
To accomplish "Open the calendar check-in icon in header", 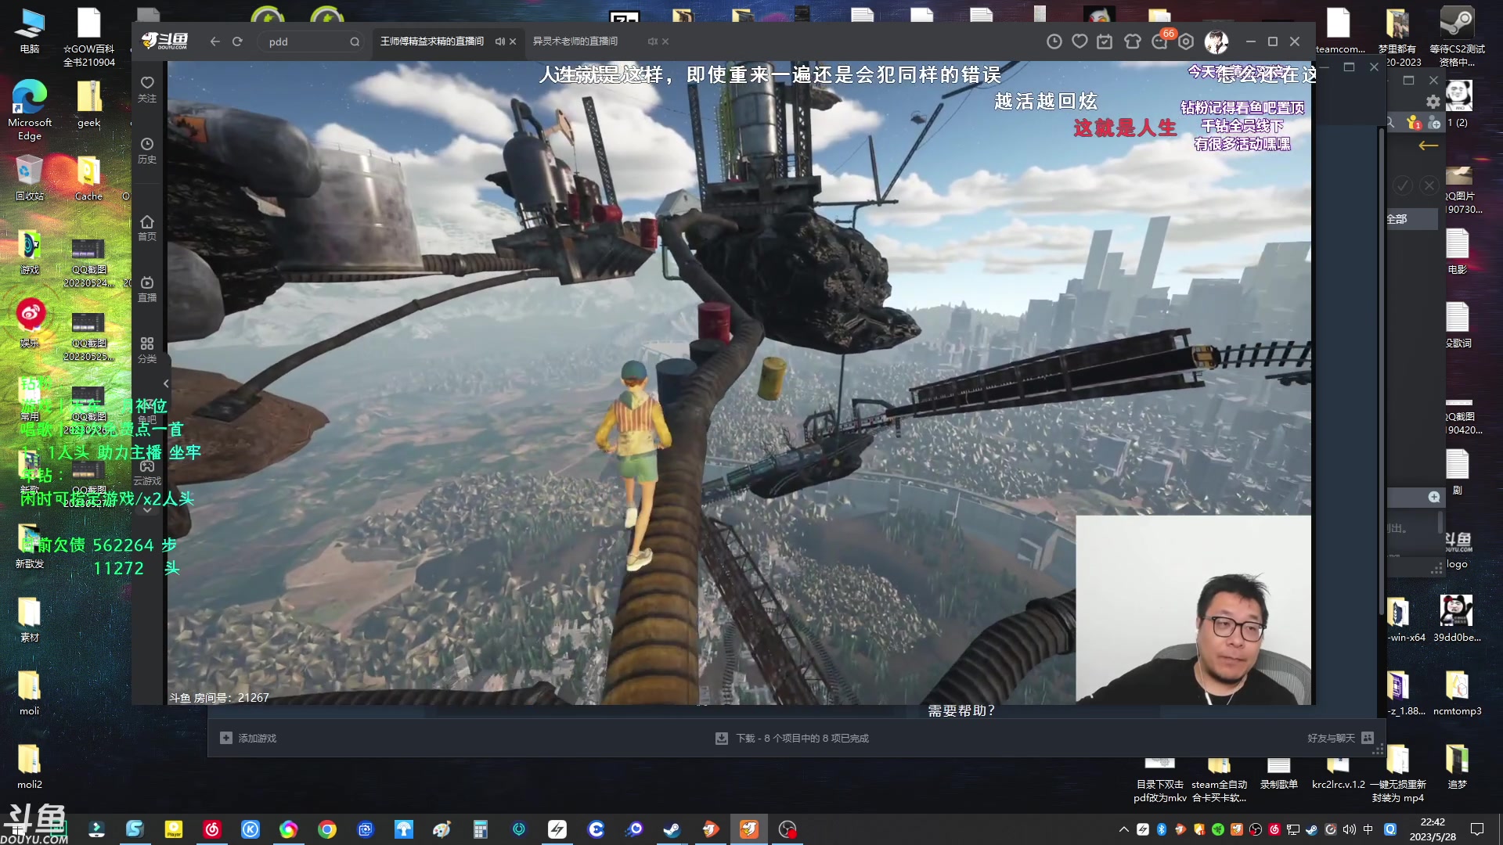I will pyautogui.click(x=1105, y=41).
